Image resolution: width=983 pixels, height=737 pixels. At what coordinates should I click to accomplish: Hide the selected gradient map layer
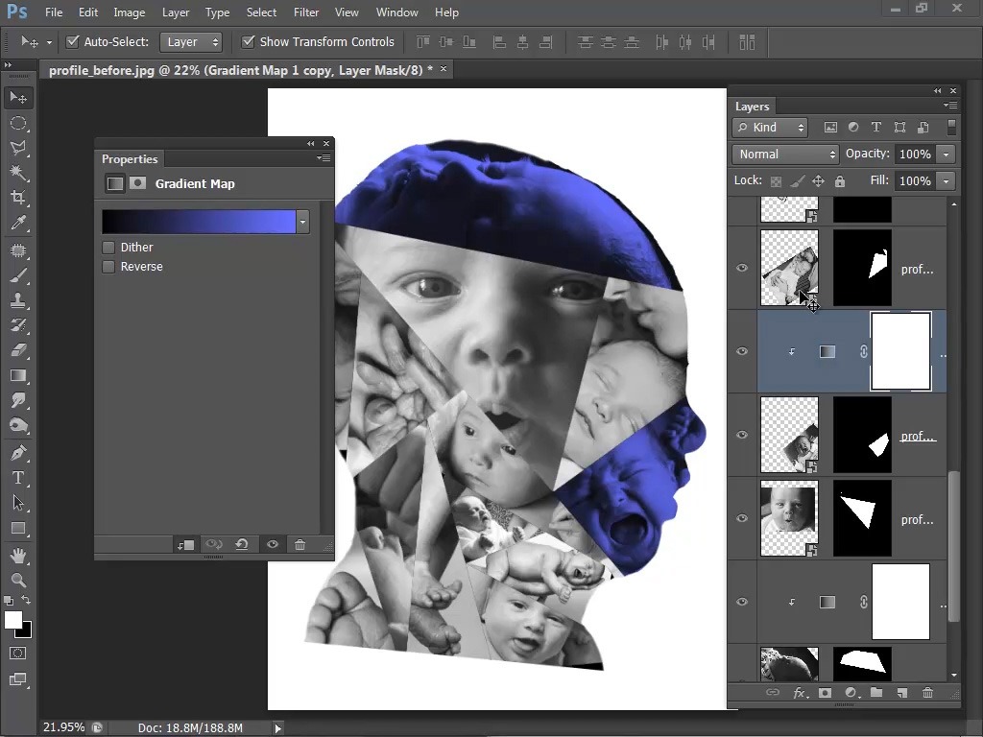[x=742, y=351]
